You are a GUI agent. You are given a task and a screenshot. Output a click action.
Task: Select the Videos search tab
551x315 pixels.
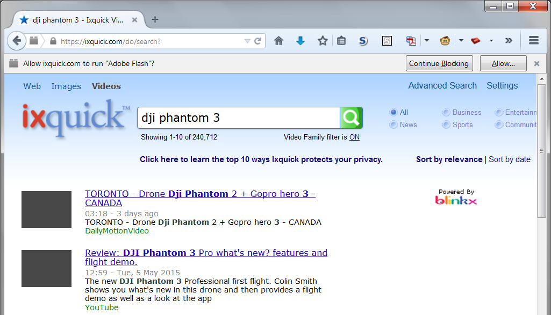[x=106, y=86]
